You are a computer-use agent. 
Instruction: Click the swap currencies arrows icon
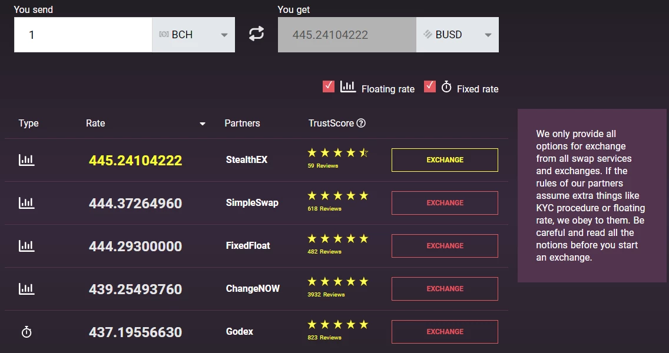click(x=256, y=34)
